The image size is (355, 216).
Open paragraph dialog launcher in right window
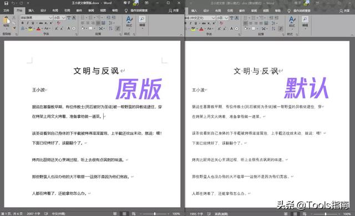283,34
